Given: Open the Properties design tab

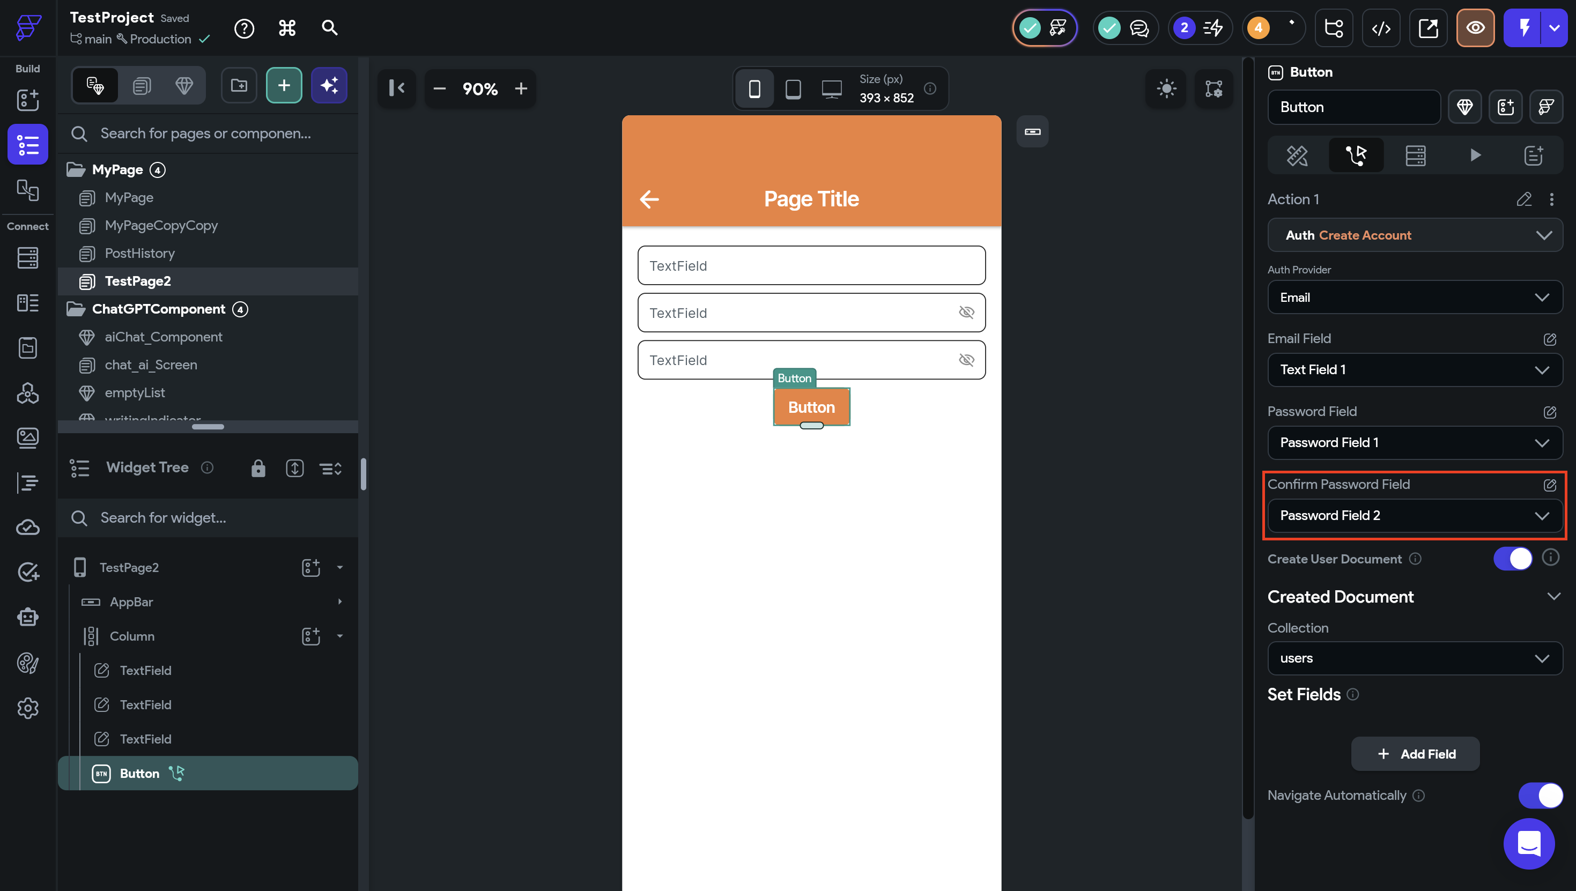Looking at the screenshot, I should tap(1297, 155).
